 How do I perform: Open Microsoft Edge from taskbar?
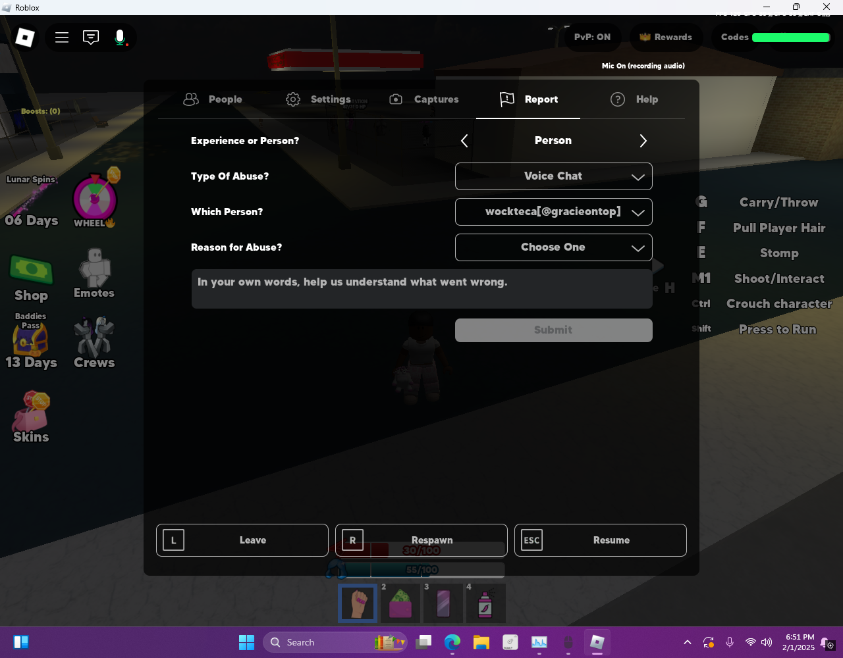pos(452,642)
